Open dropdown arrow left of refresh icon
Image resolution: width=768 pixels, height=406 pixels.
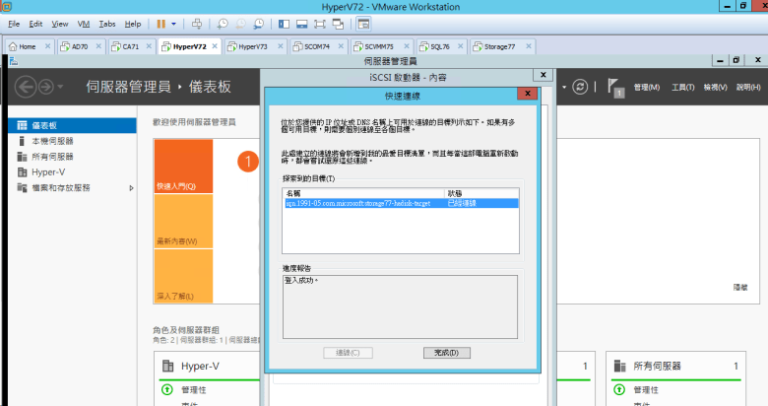[565, 87]
